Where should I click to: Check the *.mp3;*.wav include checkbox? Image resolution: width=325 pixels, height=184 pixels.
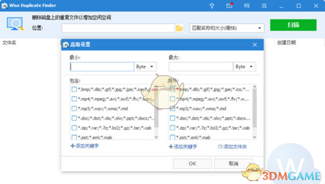coord(74,108)
